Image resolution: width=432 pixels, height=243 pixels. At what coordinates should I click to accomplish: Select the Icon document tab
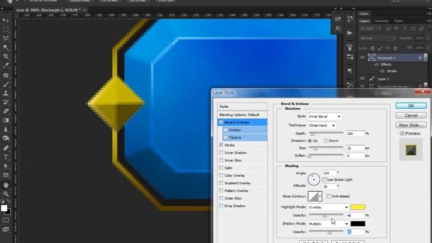(49, 10)
